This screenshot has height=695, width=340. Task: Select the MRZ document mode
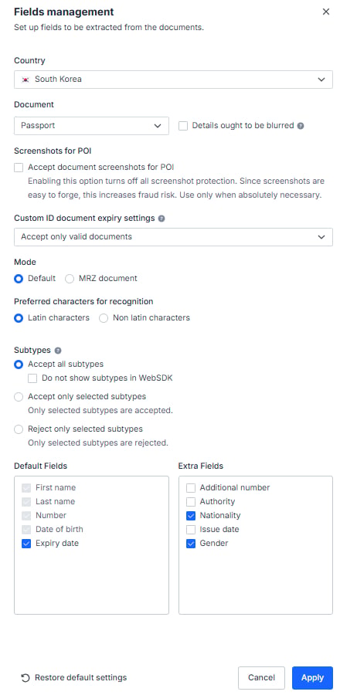(x=70, y=279)
